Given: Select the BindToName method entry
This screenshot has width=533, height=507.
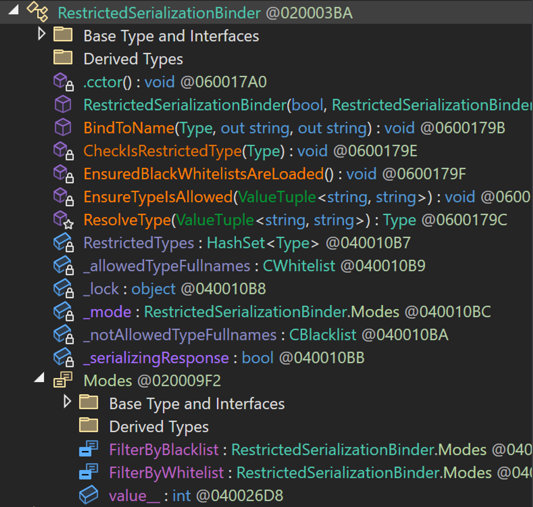Looking at the screenshot, I should (x=128, y=128).
